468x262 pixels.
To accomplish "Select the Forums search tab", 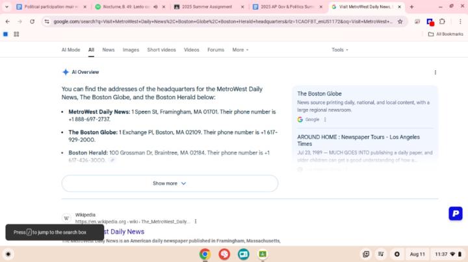I will (216, 50).
